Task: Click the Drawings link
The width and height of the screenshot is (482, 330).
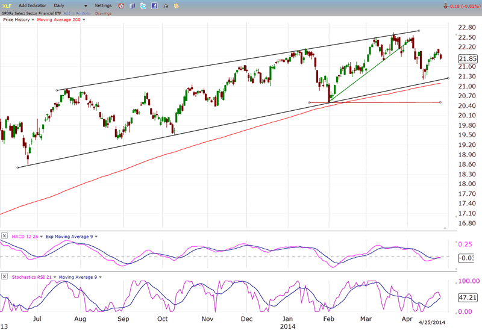Action: point(103,13)
